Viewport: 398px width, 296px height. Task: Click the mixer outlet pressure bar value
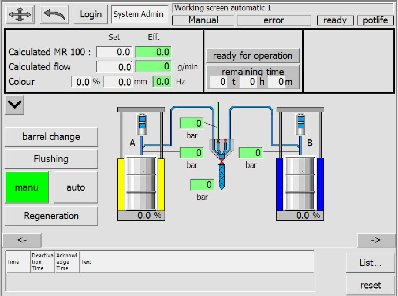point(202,185)
